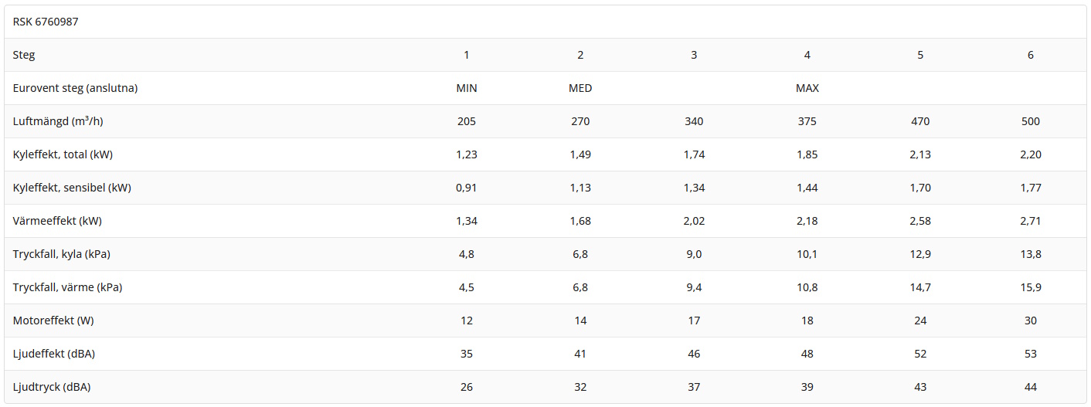This screenshot has height=407, width=1091.
Task: Click the MED Eurovent step cell
Action: click(580, 88)
